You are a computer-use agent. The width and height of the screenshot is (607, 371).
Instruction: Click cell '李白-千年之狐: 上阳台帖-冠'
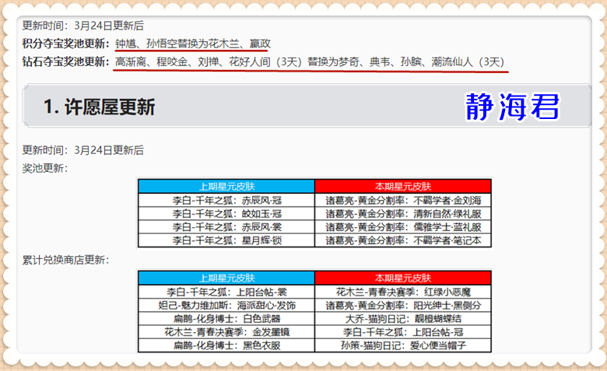403,332
